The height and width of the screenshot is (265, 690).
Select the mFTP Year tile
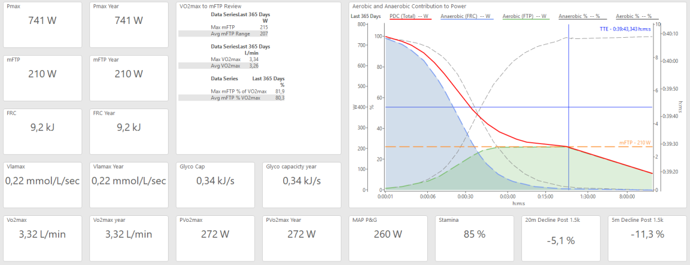click(x=128, y=78)
